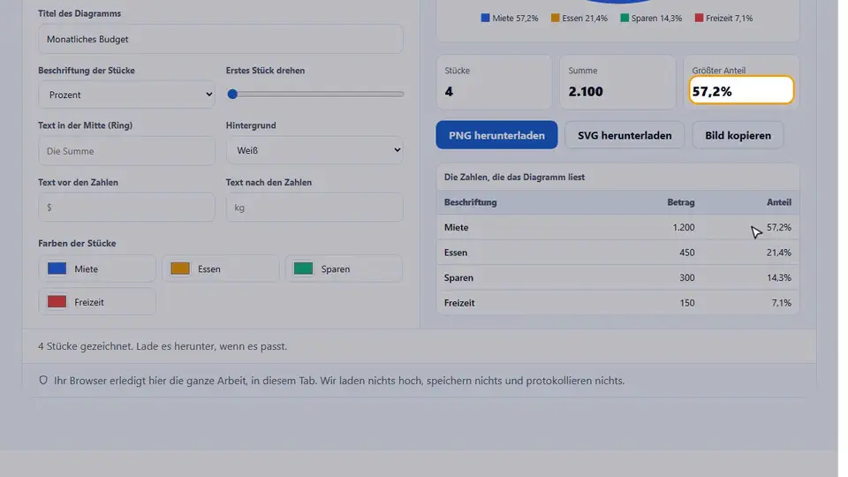Click the 'Freizeit' row label in table
The height and width of the screenshot is (477, 848).
[x=459, y=303]
